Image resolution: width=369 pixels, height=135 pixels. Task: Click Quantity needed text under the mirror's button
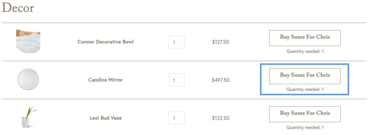pyautogui.click(x=305, y=89)
